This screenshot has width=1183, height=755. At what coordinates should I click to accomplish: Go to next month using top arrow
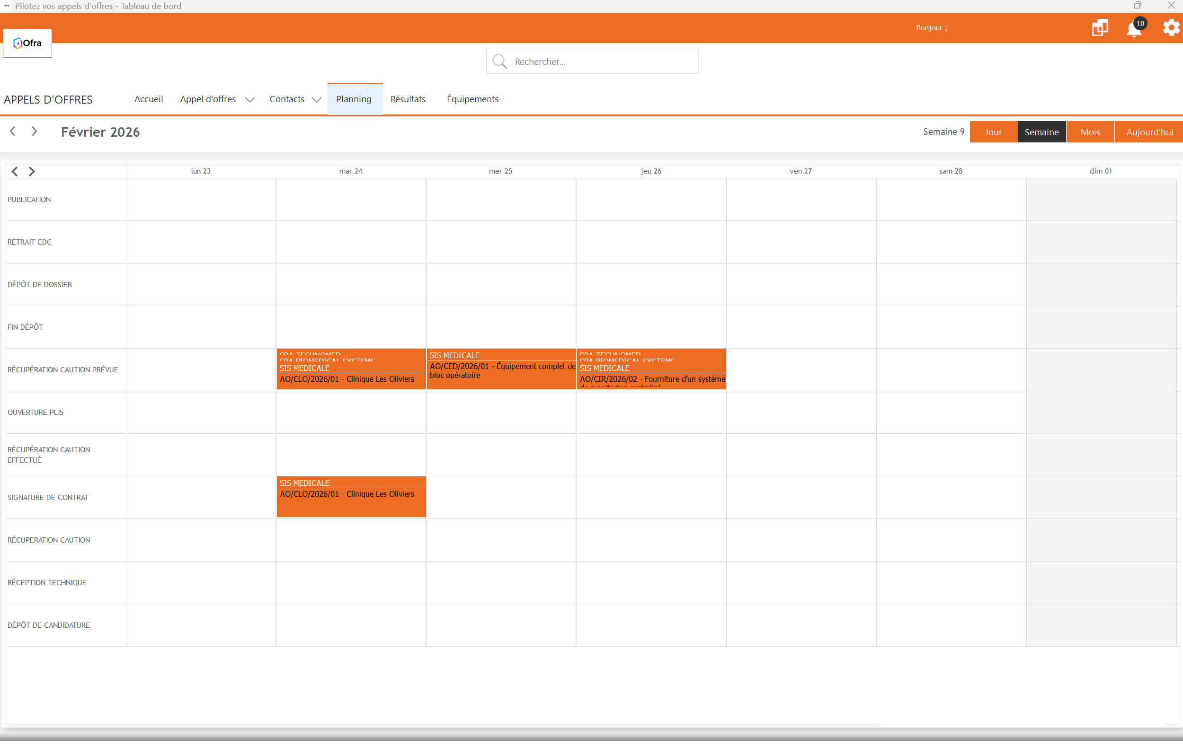[x=35, y=132]
